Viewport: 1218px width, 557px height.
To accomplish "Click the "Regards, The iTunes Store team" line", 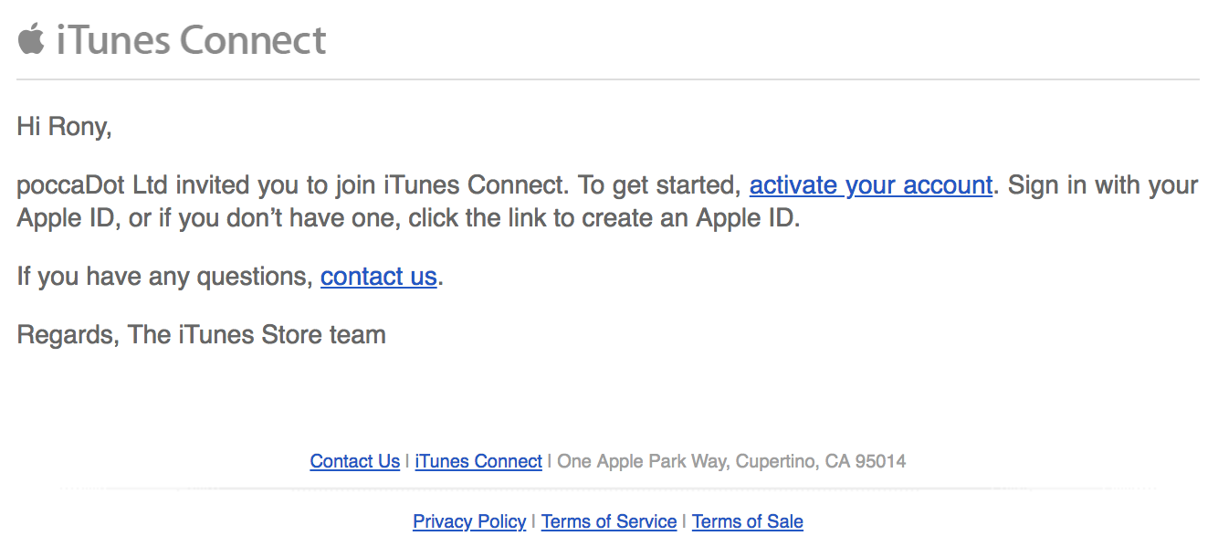I will coord(202,334).
